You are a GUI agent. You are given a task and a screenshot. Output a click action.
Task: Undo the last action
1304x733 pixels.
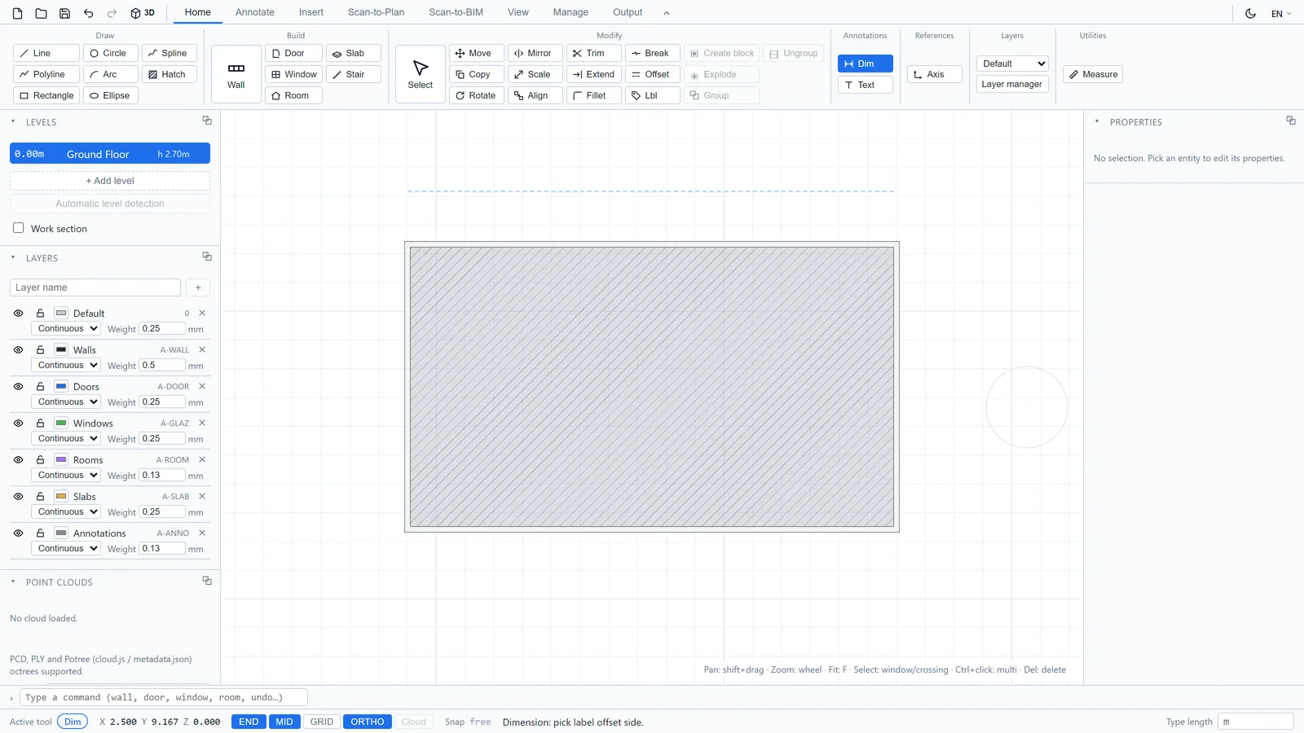(88, 13)
